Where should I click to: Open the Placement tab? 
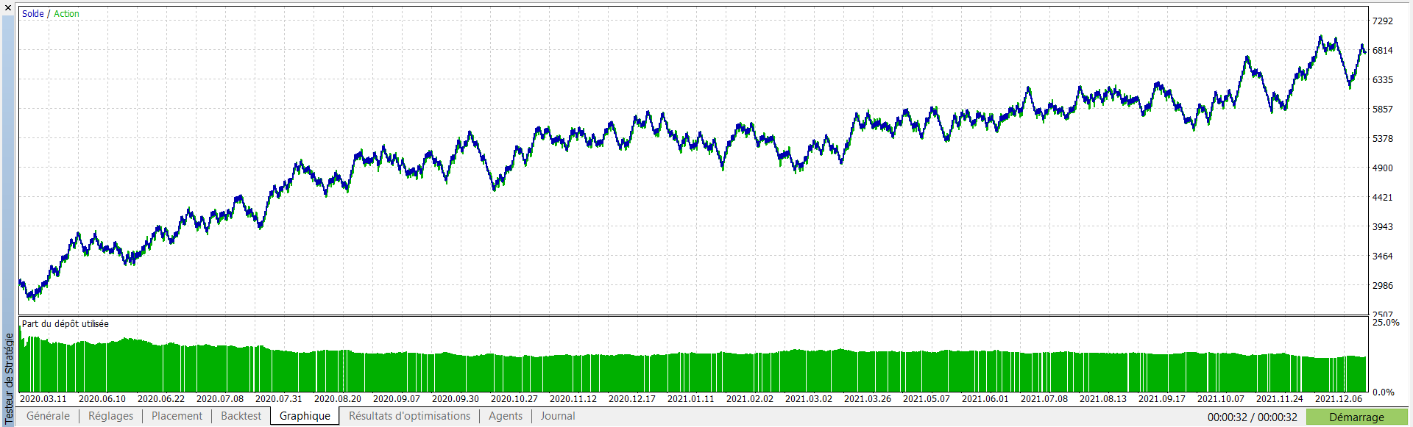(177, 416)
